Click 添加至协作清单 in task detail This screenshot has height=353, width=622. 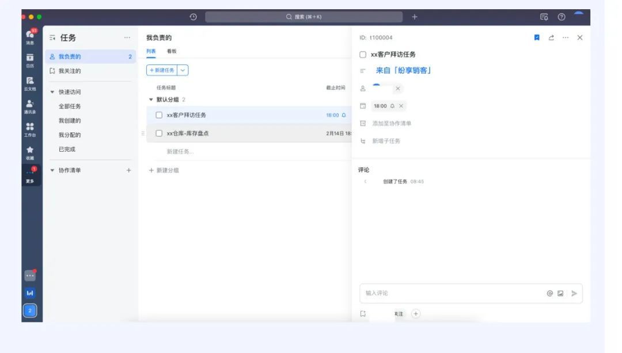point(392,123)
